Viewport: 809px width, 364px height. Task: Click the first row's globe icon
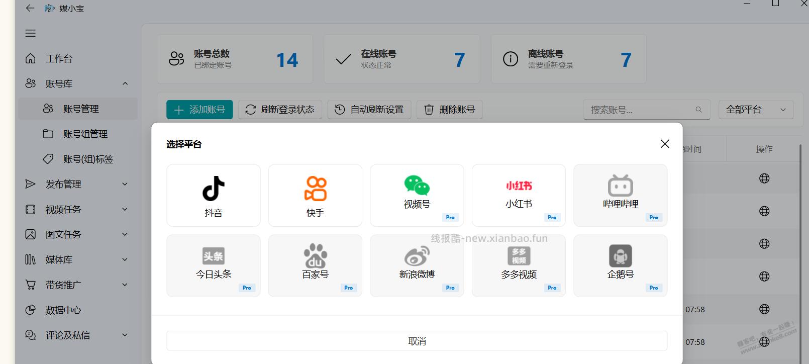764,178
